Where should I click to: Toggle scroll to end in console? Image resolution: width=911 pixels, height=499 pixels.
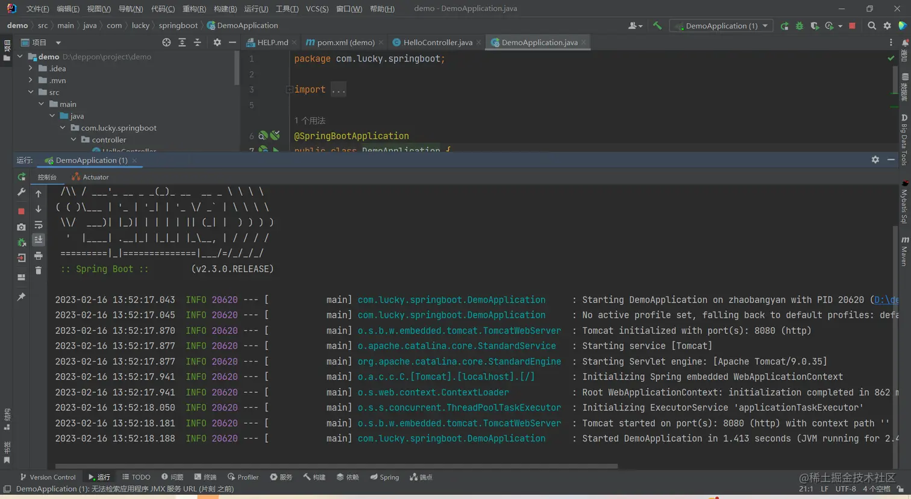39,240
